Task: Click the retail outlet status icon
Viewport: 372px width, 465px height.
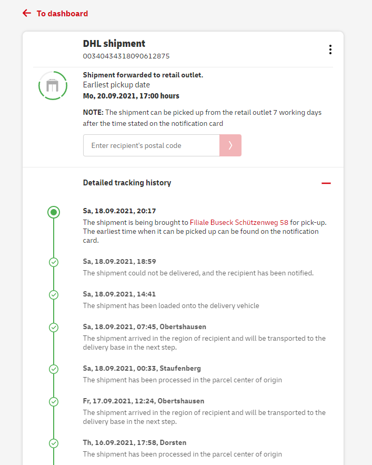Action: [53, 85]
